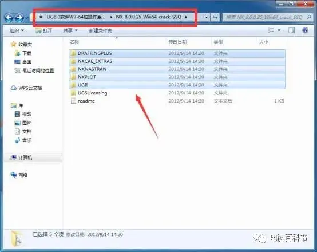Viewport: 317px width, 252px height.
Task: Click the 1 KB size of readme
Action: [279, 101]
